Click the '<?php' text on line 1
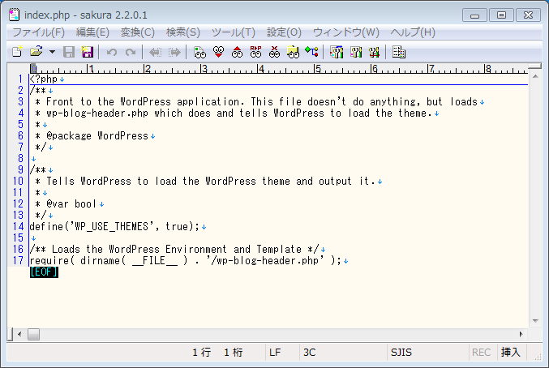The height and width of the screenshot is (368, 549). pyautogui.click(x=44, y=79)
